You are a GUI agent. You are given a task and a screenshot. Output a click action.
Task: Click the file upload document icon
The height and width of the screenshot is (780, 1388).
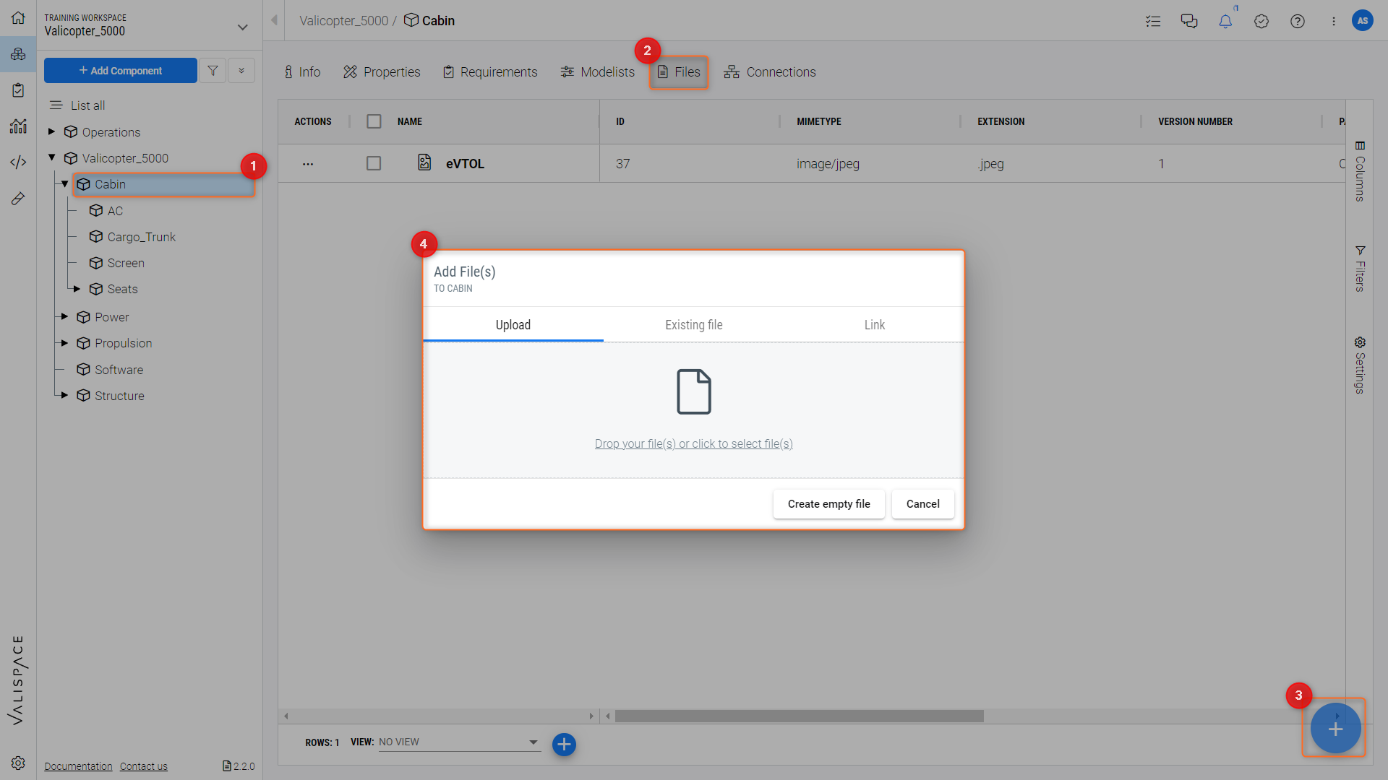(694, 391)
